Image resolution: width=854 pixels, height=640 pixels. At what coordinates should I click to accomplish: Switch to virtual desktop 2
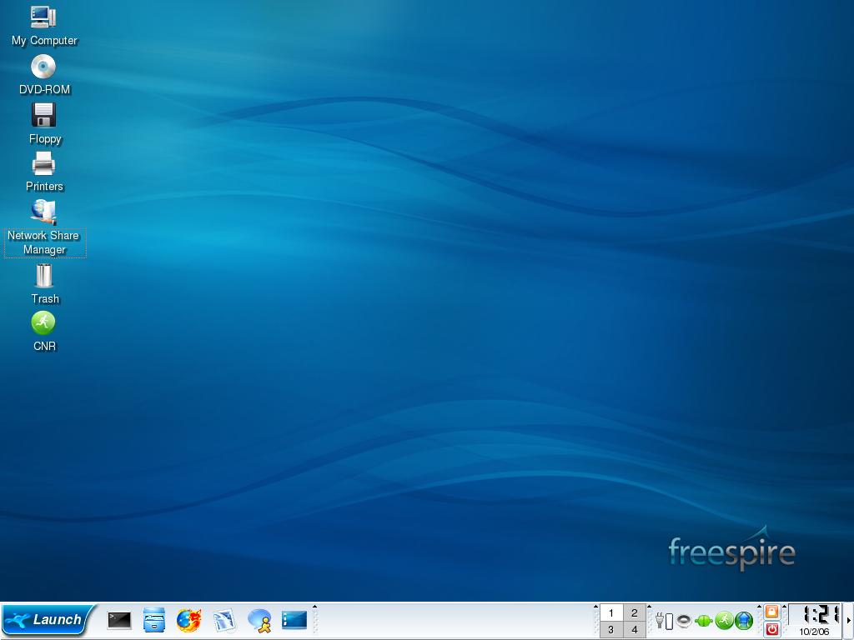click(x=634, y=612)
